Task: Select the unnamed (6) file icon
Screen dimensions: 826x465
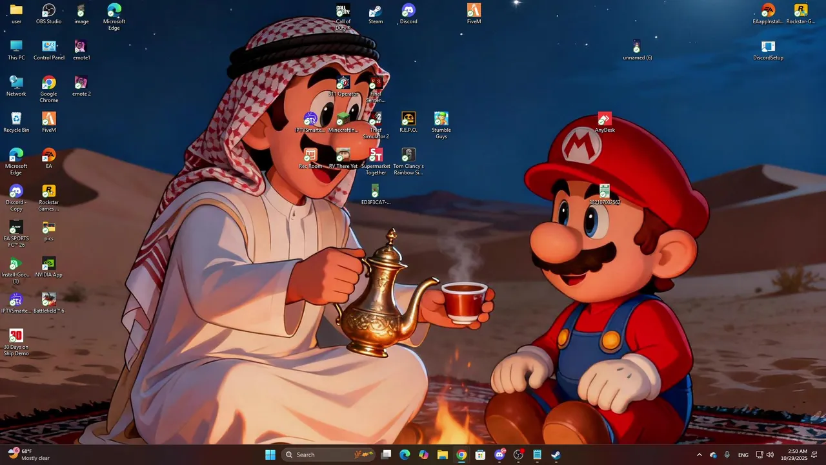Action: coord(637,50)
